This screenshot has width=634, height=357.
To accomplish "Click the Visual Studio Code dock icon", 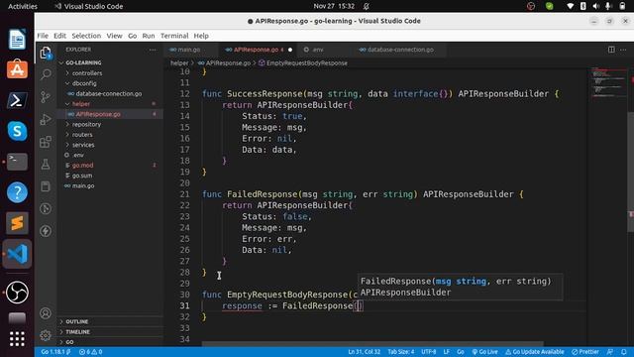I will [x=17, y=254].
